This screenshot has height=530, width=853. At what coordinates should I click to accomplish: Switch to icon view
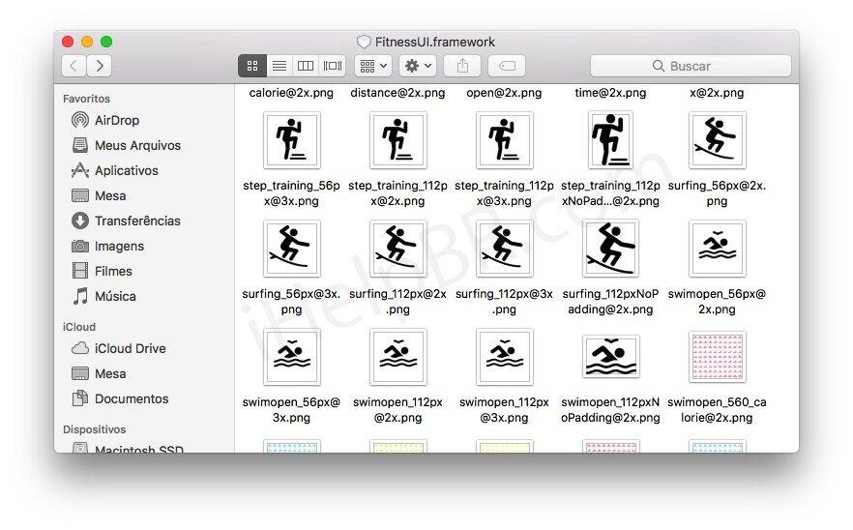(252, 66)
